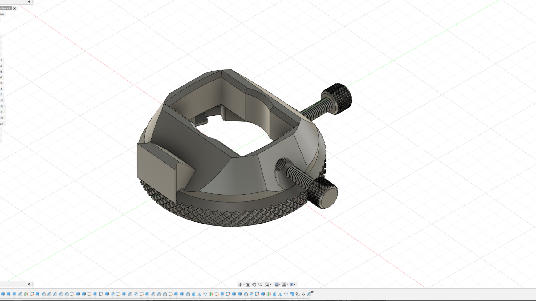Select the last fillet feature beside timeline marker
This screenshot has height=301, width=536.
click(x=309, y=294)
